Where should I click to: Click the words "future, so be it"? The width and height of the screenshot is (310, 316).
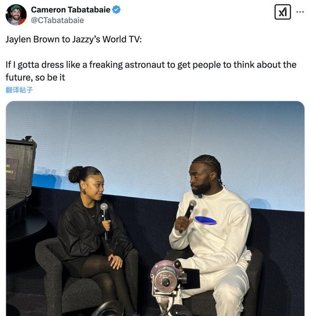(x=35, y=78)
